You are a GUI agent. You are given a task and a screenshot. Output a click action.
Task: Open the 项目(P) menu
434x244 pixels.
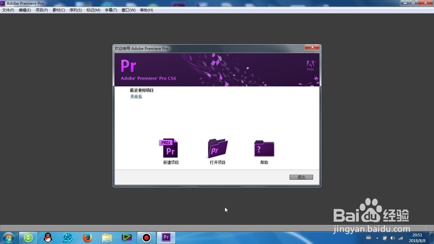pyautogui.click(x=42, y=10)
